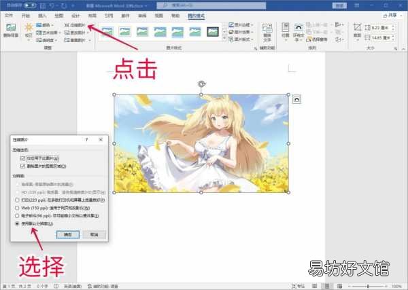
Task: Select 'Use default resolution' radio option
Action: (x=17, y=223)
